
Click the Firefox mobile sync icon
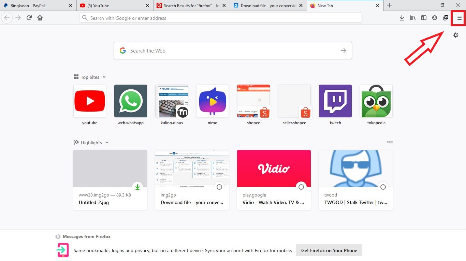[63, 250]
